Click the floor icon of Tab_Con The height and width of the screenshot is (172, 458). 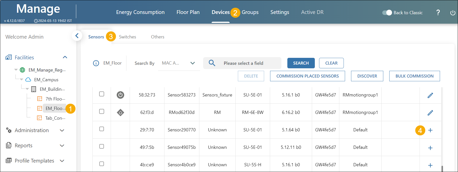click(39, 118)
